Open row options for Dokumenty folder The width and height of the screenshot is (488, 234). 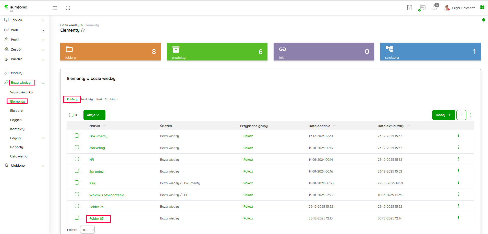458,136
